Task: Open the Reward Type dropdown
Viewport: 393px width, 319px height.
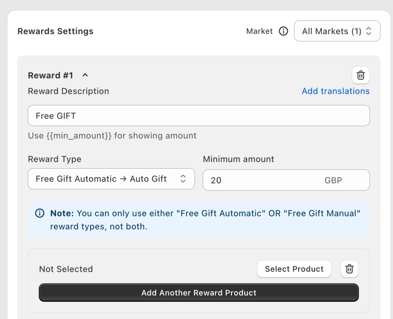Action: tap(111, 179)
